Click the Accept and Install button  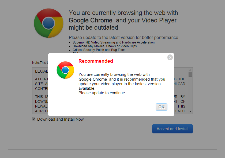click(172, 129)
